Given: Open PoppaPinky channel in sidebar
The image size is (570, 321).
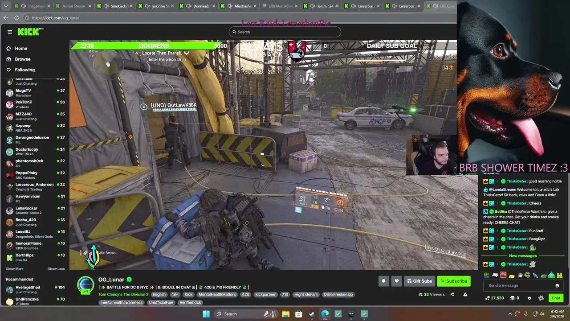Looking at the screenshot, I should (x=35, y=175).
